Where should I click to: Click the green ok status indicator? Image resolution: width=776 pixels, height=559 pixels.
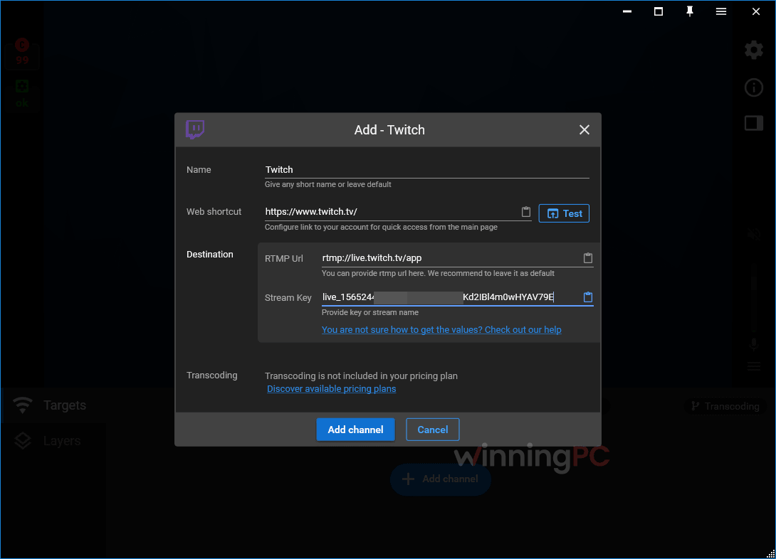pyautogui.click(x=22, y=94)
